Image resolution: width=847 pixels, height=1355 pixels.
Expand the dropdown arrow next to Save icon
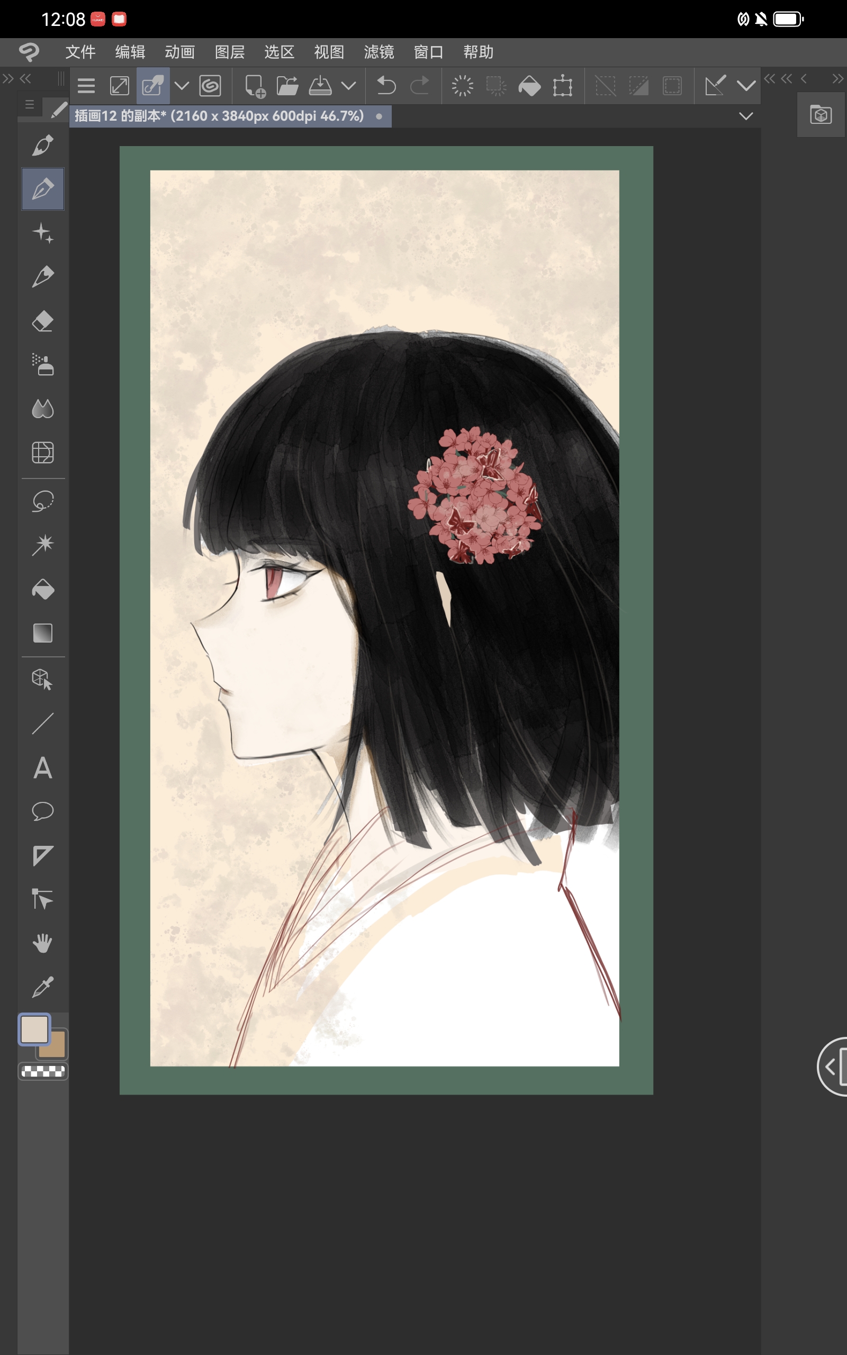coord(348,86)
